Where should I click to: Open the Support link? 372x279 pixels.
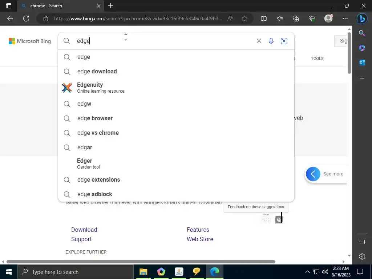click(x=81, y=239)
